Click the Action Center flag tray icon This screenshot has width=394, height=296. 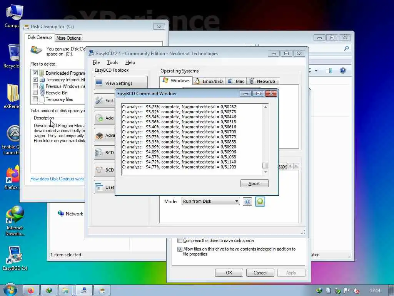tap(347, 291)
